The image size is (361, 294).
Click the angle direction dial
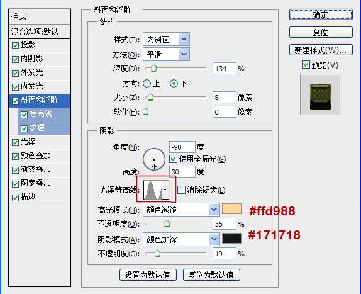154,159
